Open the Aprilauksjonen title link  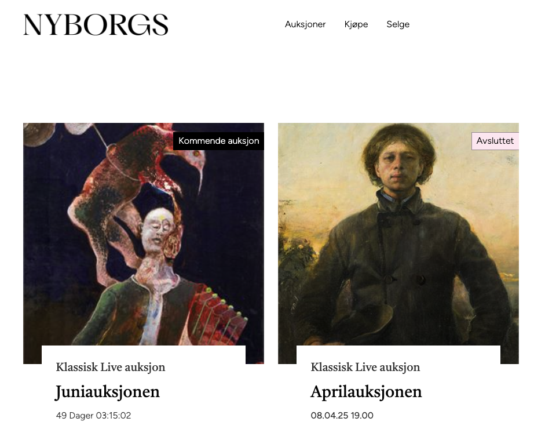click(x=366, y=391)
